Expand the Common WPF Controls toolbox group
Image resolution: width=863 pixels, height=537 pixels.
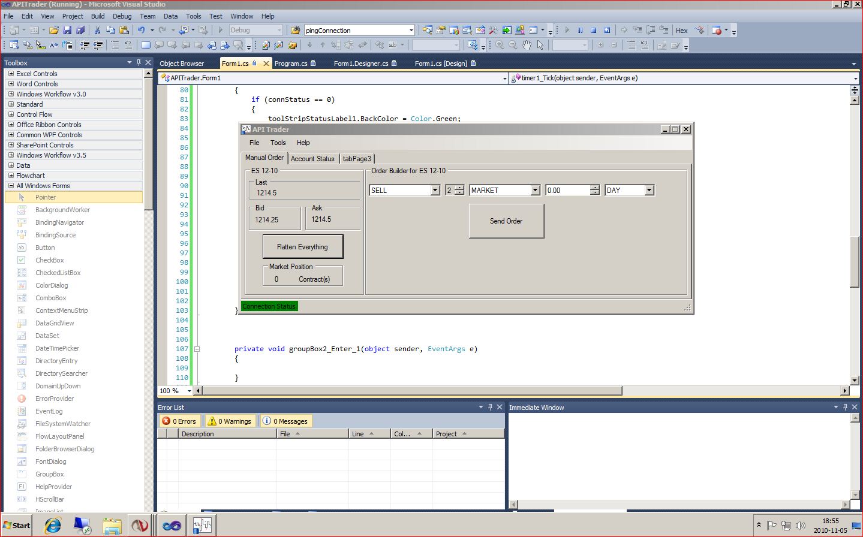pyautogui.click(x=11, y=135)
